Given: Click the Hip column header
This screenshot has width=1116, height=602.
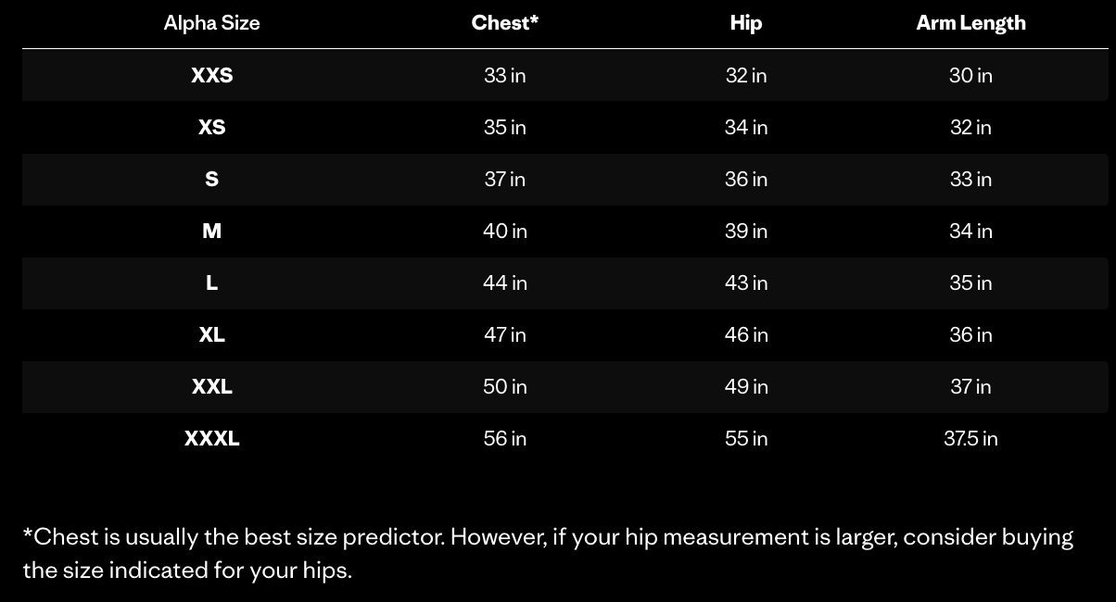Looking at the screenshot, I should coord(746,23).
